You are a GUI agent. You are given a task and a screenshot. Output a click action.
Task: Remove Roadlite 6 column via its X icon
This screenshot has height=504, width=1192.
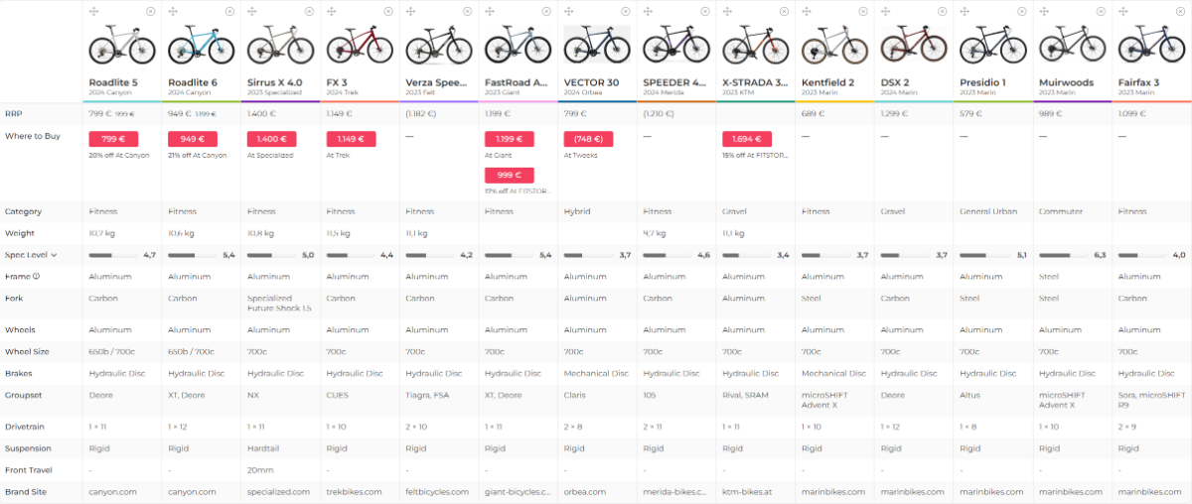point(230,11)
